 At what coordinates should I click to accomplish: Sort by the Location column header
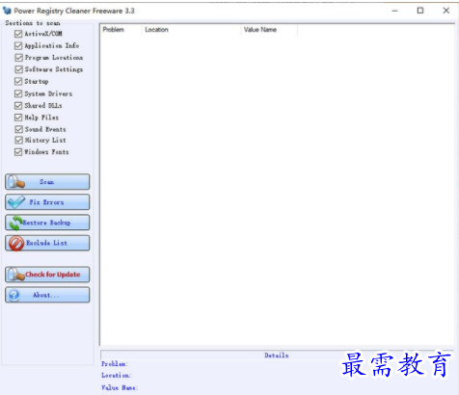[191, 30]
